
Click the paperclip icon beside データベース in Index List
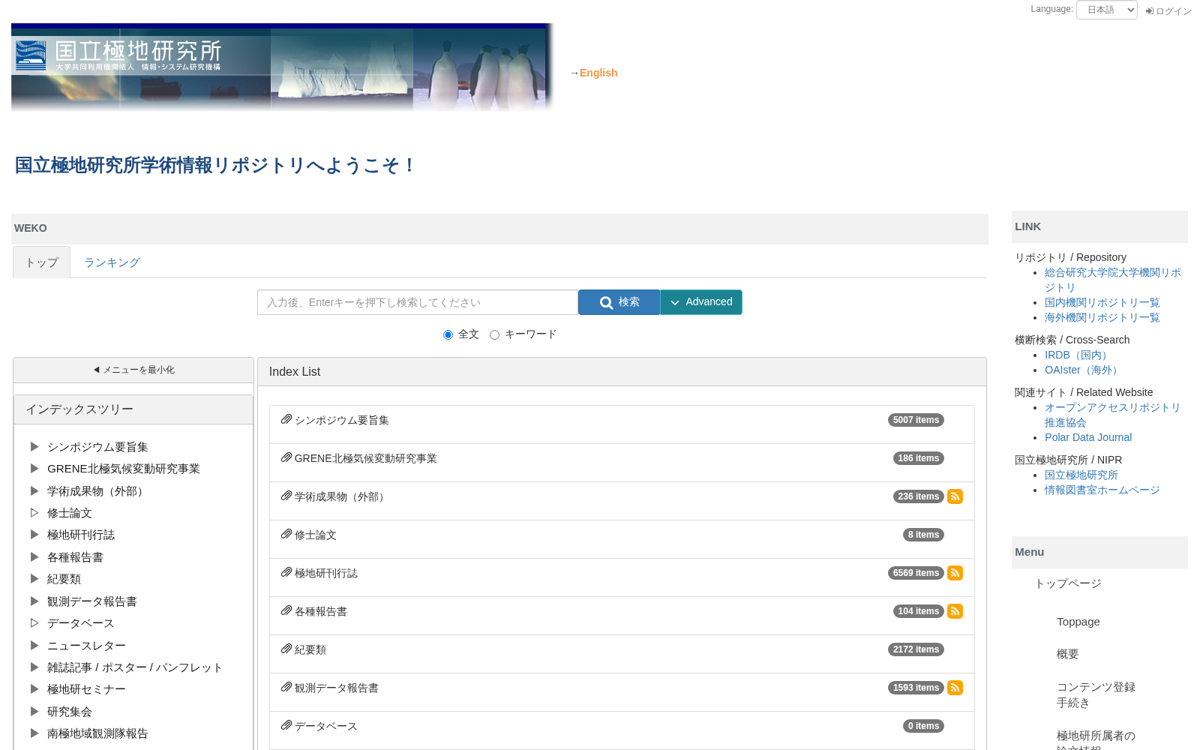pos(286,725)
